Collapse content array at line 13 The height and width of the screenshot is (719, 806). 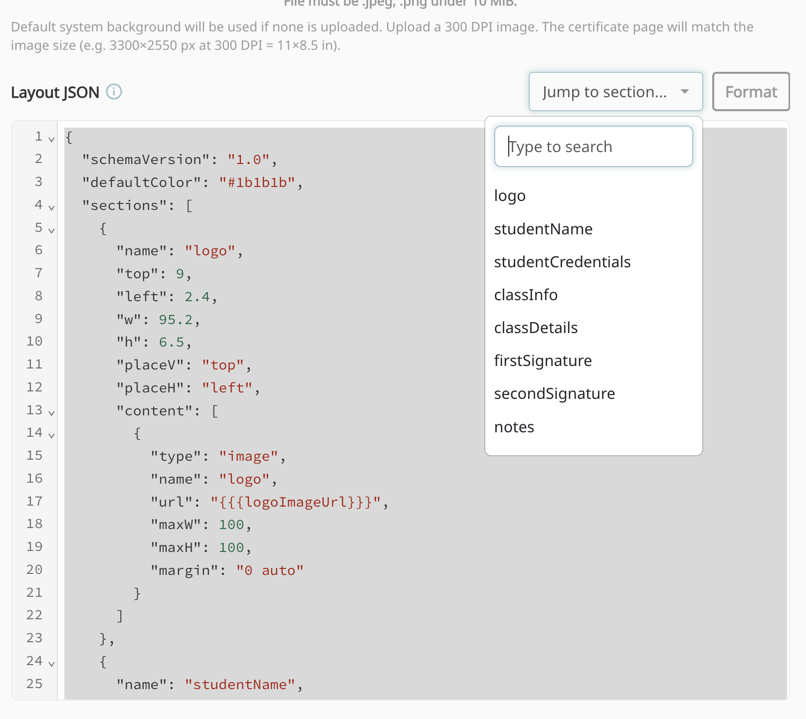[x=51, y=413]
